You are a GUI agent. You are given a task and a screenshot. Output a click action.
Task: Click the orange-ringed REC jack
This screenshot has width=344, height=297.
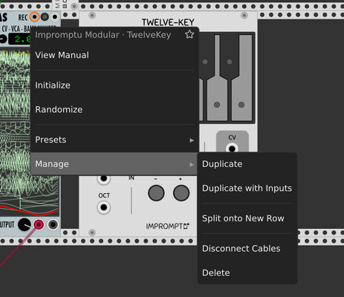[35, 17]
